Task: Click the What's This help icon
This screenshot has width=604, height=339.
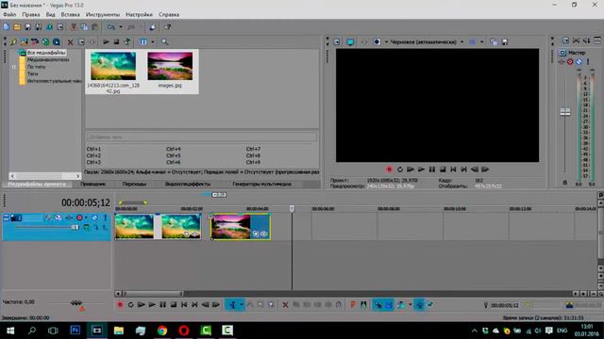Action: coord(168,27)
